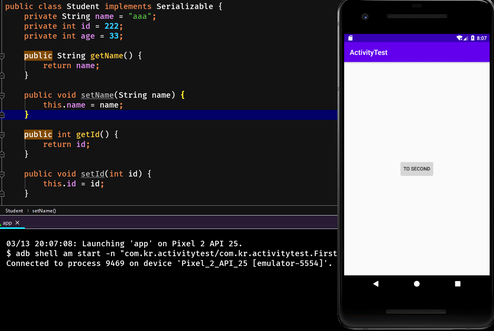Click the getName method name
Image resolution: width=494 pixels, height=331 pixels.
[x=107, y=56]
